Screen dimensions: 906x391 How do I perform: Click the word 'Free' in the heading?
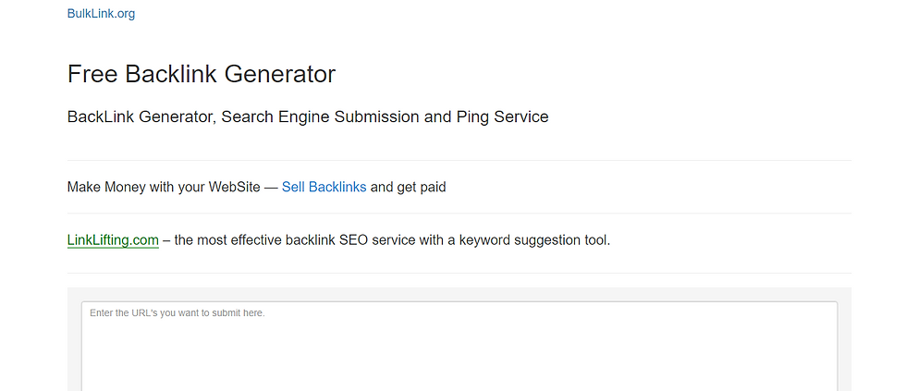92,74
